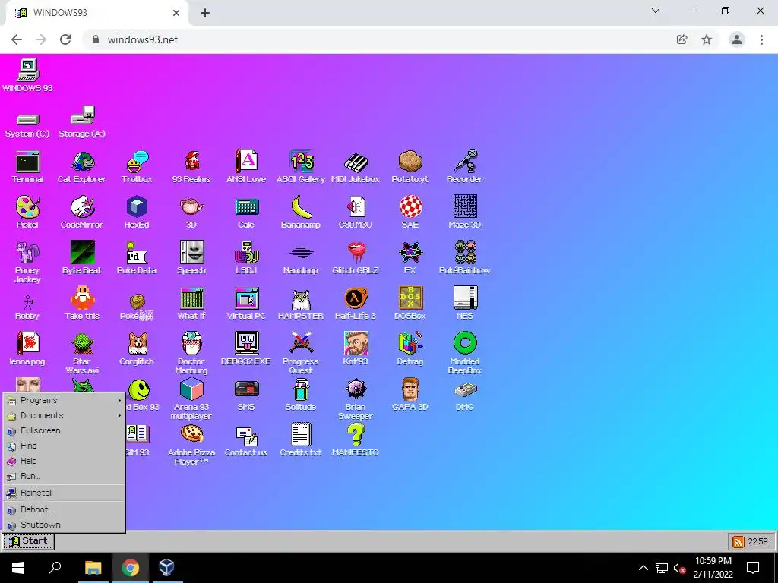Reload the windows93.net page

click(x=65, y=39)
